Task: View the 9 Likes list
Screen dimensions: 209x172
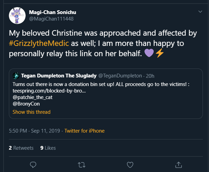Action: pyautogui.click(x=48, y=148)
